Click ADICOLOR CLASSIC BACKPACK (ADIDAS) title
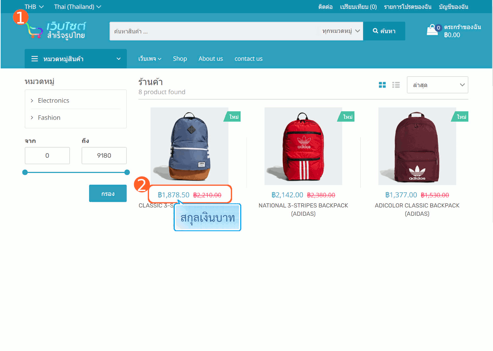The height and width of the screenshot is (351, 493). 417,209
